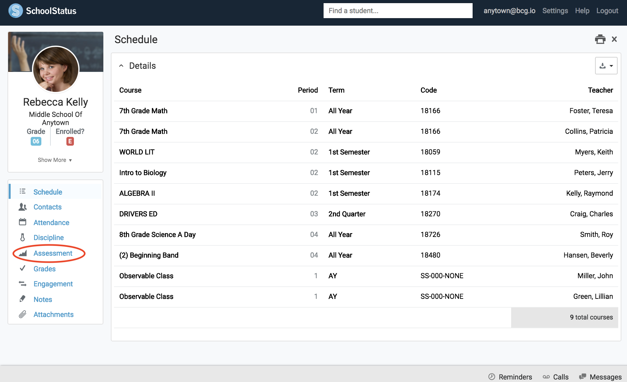Viewport: 627px width, 382px height.
Task: Open the Attendance sidebar menu item
Action: (51, 223)
